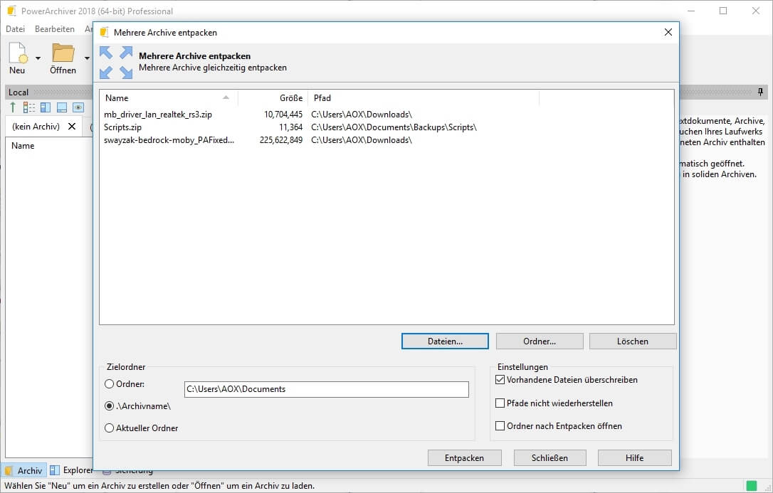
Task: Click the green up-arrow navigation icon
Action: pyautogui.click(x=13, y=107)
